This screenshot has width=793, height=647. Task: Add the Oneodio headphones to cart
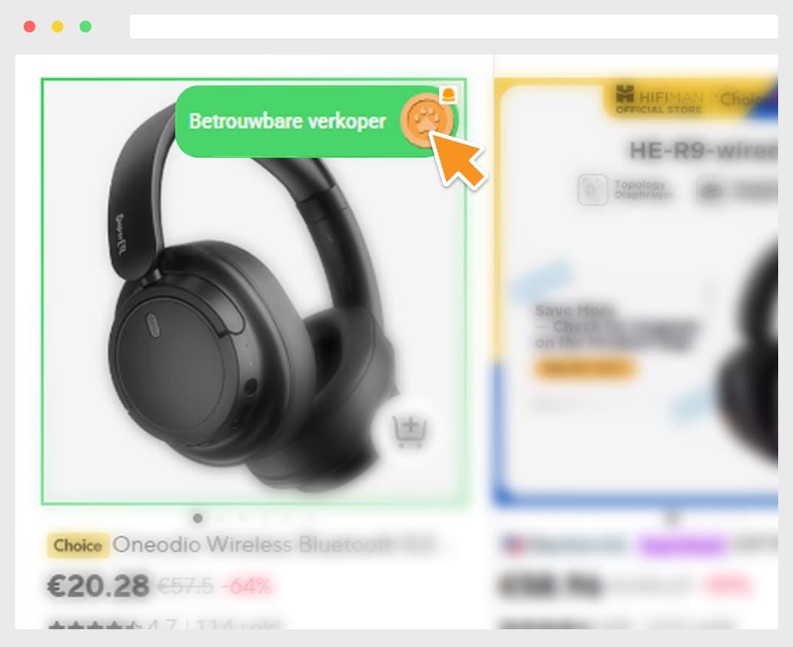tap(410, 432)
